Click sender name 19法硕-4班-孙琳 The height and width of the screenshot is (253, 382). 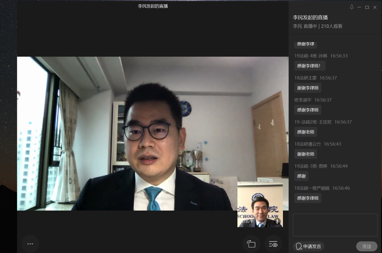click(311, 56)
